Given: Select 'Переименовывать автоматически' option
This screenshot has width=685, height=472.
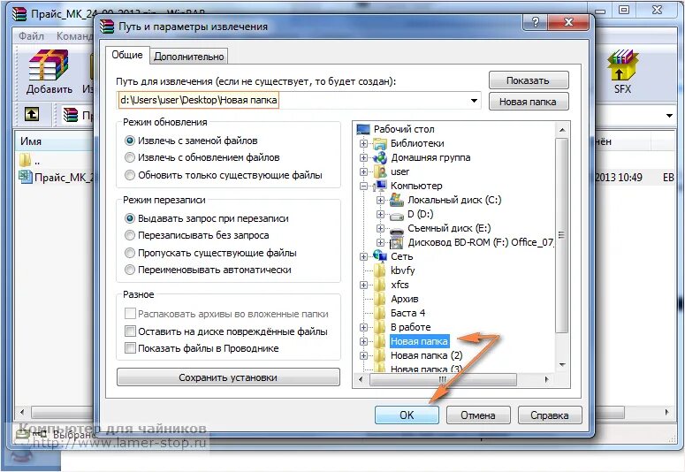Looking at the screenshot, I should tap(130, 270).
